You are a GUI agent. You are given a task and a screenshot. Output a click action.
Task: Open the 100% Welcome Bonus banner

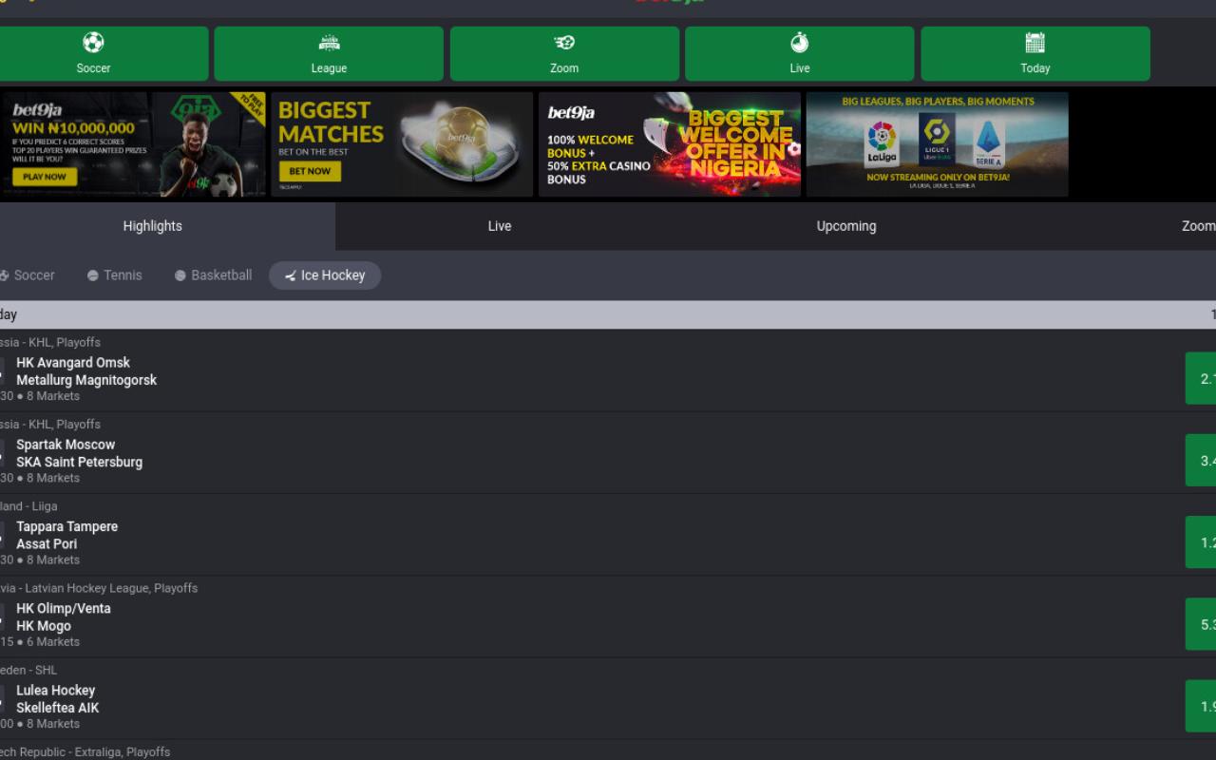(670, 144)
